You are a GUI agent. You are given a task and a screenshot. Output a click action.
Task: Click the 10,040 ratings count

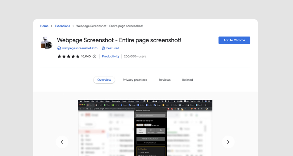(x=86, y=56)
